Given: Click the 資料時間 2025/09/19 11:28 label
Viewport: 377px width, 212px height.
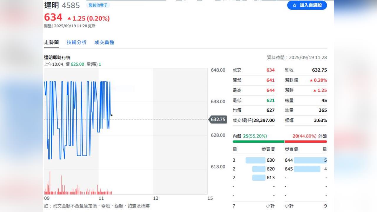Looking at the screenshot, I should pyautogui.click(x=297, y=57).
